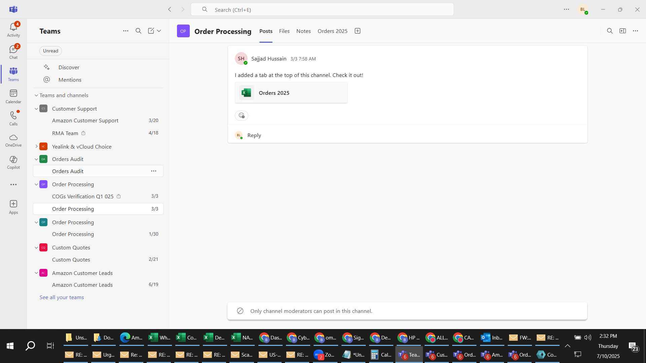Expand Yealink & vCloud Choice team

tap(36, 147)
